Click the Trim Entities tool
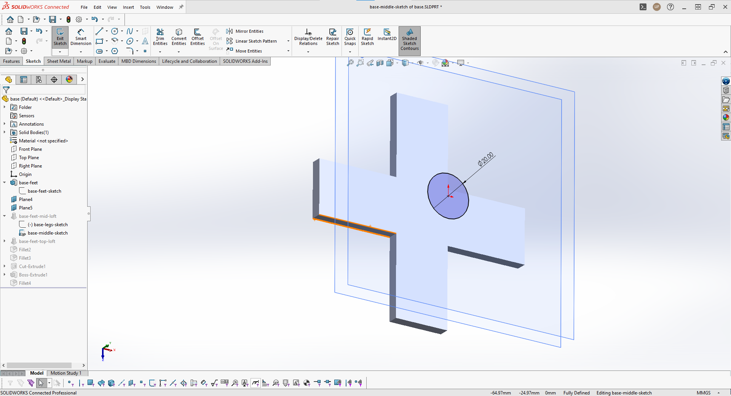The image size is (731, 396). tap(160, 37)
